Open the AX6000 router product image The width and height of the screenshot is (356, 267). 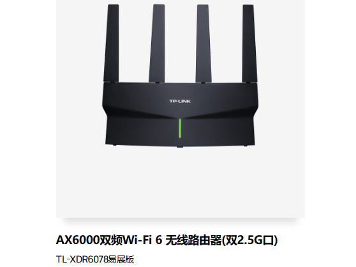click(181, 109)
